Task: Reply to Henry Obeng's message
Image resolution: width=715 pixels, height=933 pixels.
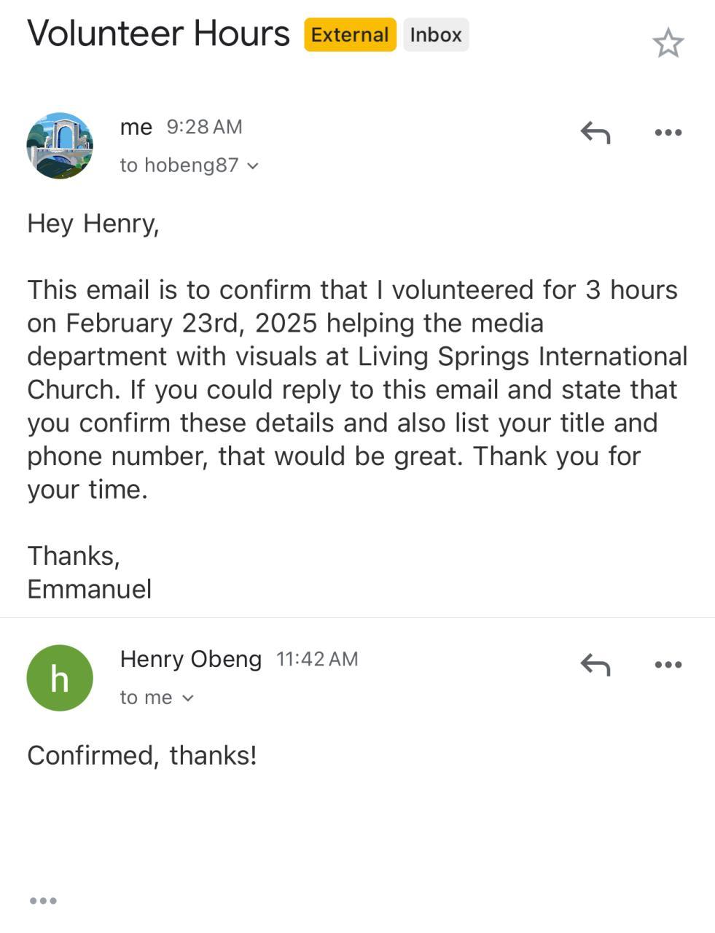Action: pyautogui.click(x=595, y=665)
